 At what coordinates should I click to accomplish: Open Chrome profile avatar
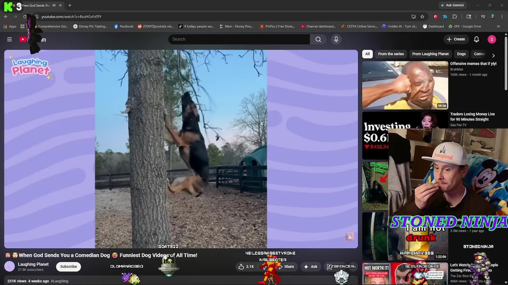click(x=493, y=17)
